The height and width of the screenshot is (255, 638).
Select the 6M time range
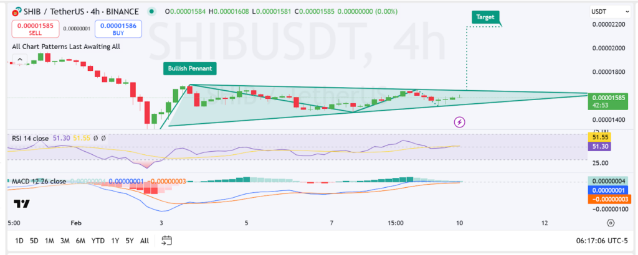pos(80,241)
